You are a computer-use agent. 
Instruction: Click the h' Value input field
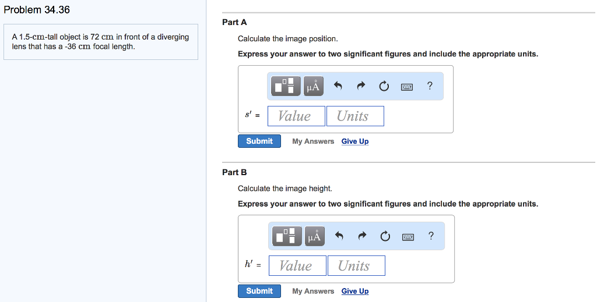click(297, 266)
